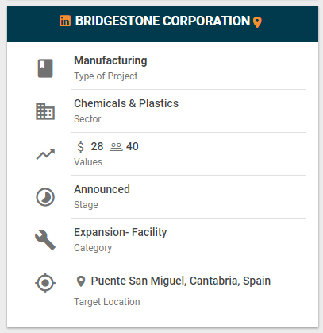Click the pie clock icon beside Stage

click(45, 197)
